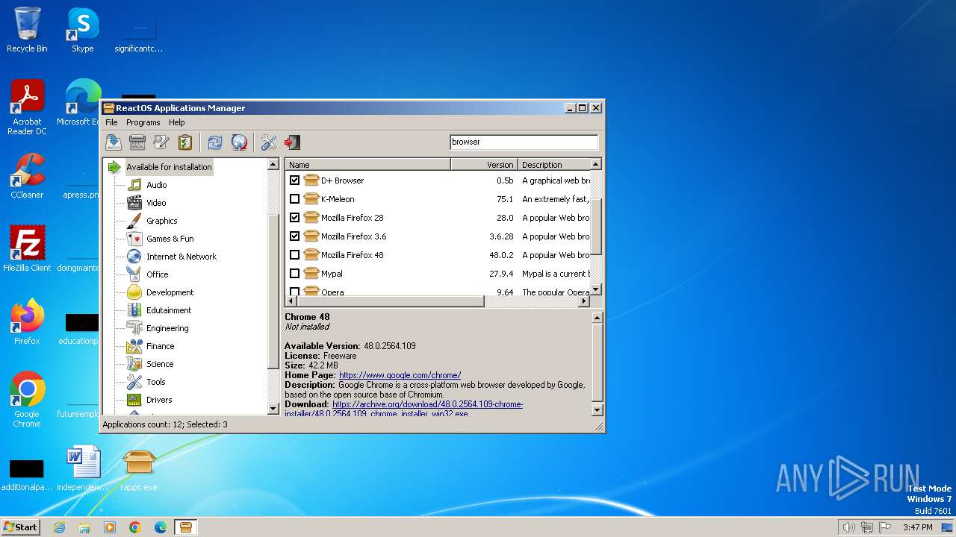This screenshot has width=956, height=537.
Task: Select the Video category
Action: coord(156,203)
